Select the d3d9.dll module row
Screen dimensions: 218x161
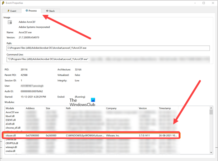tap(92, 124)
